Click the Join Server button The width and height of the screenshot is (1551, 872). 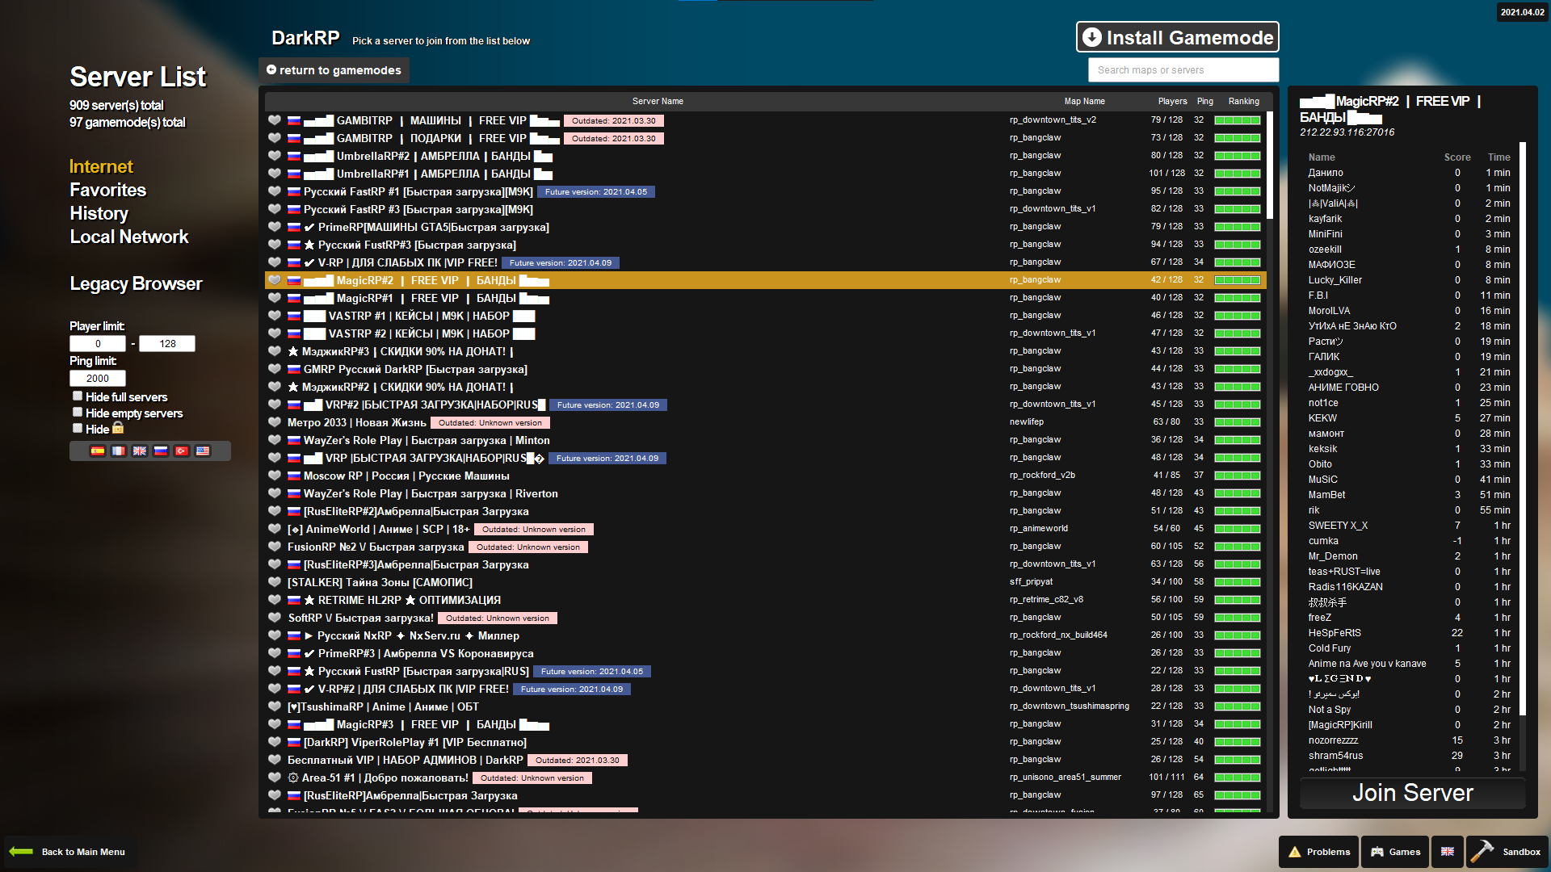(1412, 793)
